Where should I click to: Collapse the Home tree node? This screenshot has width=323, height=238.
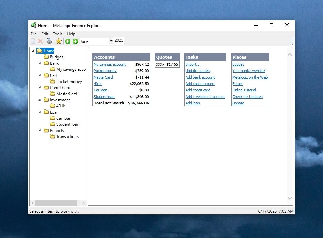[x=33, y=51]
